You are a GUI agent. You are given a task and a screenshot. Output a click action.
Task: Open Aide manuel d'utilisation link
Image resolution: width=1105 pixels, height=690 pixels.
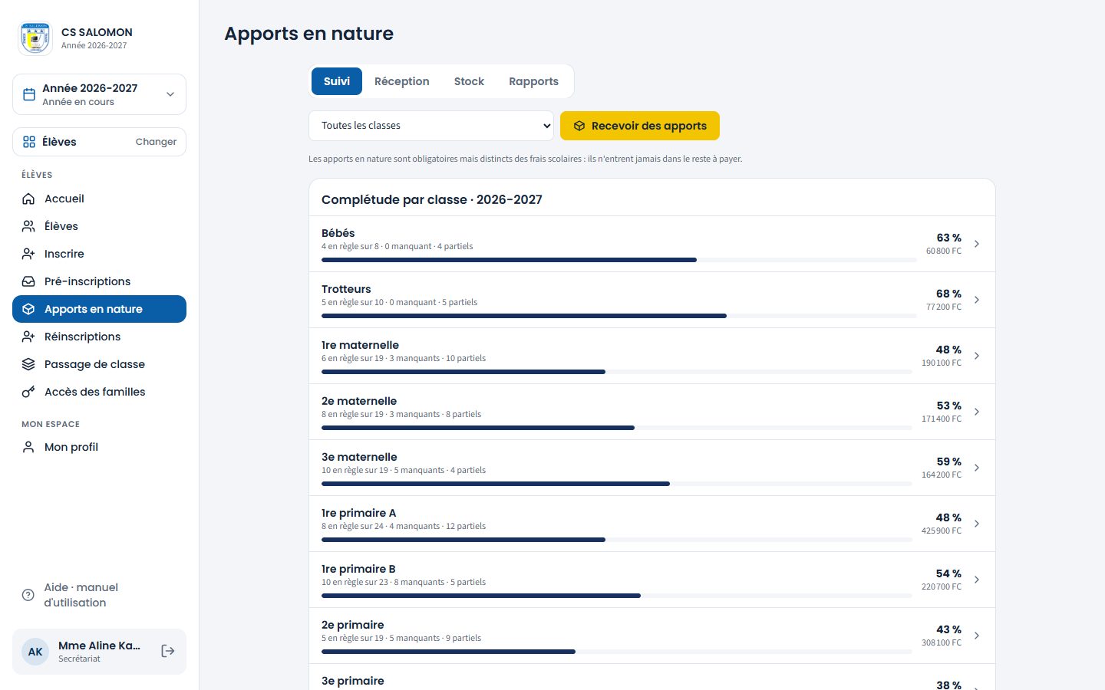(99, 595)
